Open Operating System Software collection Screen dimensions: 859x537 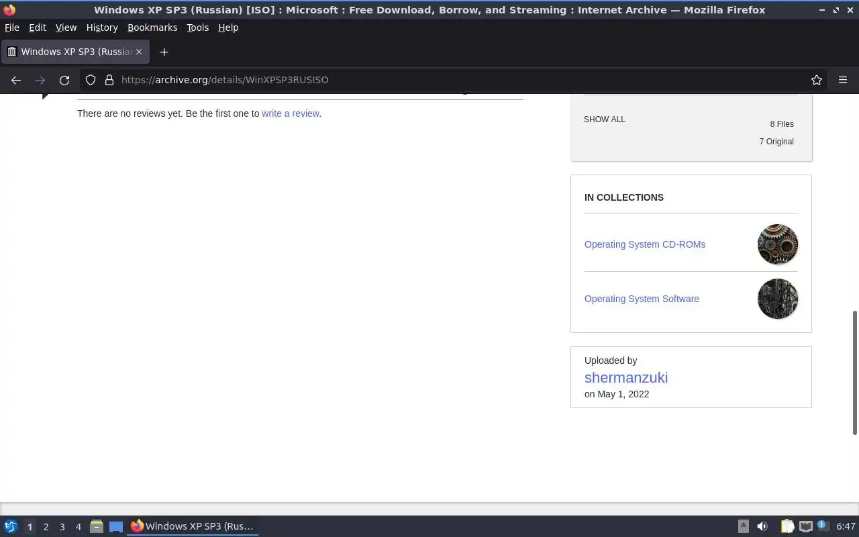(x=642, y=299)
